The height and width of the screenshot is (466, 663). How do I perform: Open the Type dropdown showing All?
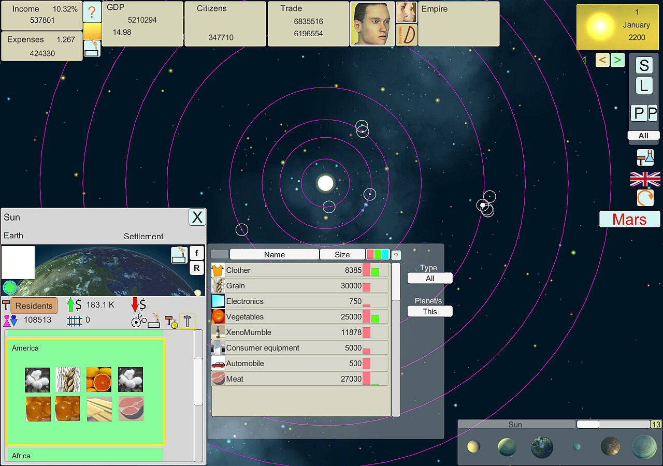[430, 279]
